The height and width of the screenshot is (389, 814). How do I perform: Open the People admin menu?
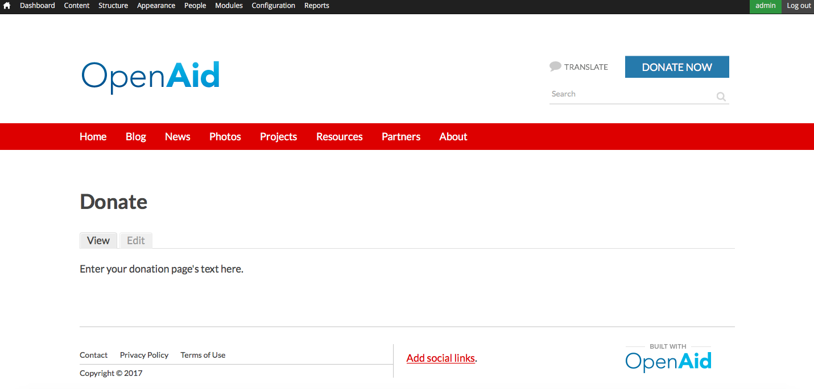[x=195, y=6]
